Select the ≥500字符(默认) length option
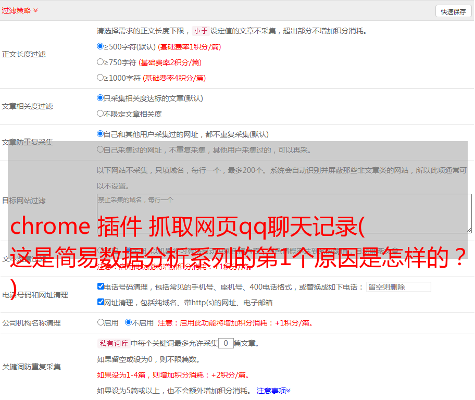 click(x=100, y=46)
